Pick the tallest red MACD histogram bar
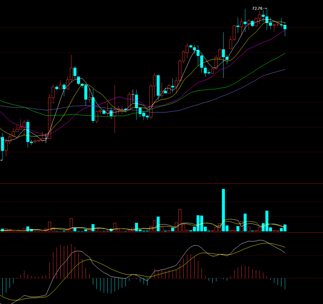323x304 pixels. [71, 261]
